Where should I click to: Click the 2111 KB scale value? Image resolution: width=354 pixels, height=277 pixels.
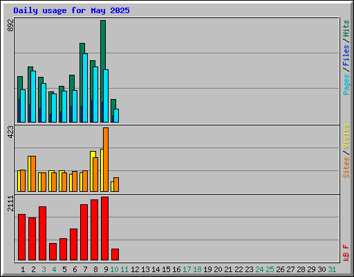(x=10, y=203)
